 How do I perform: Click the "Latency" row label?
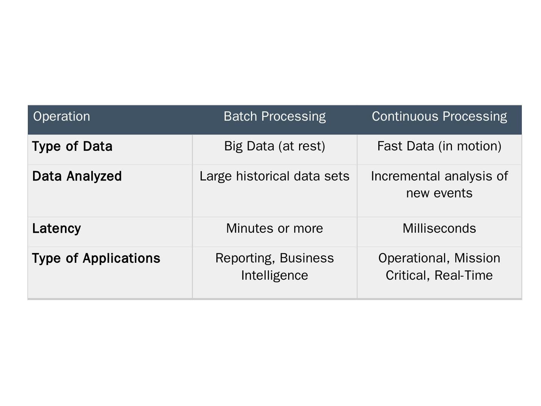tap(57, 229)
